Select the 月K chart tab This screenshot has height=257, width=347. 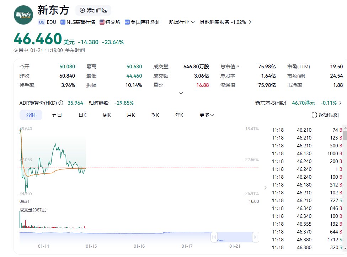tap(131, 115)
